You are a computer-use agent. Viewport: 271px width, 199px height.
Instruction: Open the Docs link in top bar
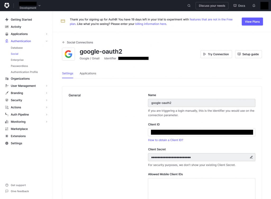point(239,6)
